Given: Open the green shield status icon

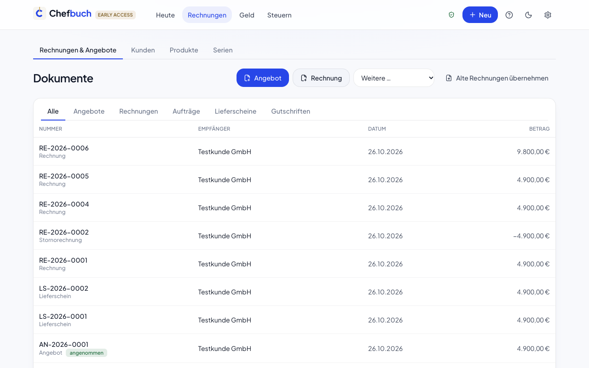Looking at the screenshot, I should pyautogui.click(x=451, y=15).
